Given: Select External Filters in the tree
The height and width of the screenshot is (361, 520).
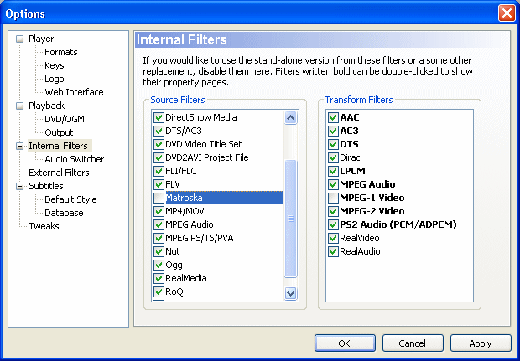Looking at the screenshot, I should [59, 173].
